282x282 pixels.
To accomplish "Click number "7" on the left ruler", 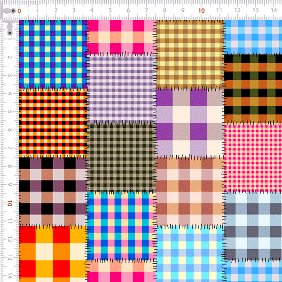I will [x=10, y=148].
